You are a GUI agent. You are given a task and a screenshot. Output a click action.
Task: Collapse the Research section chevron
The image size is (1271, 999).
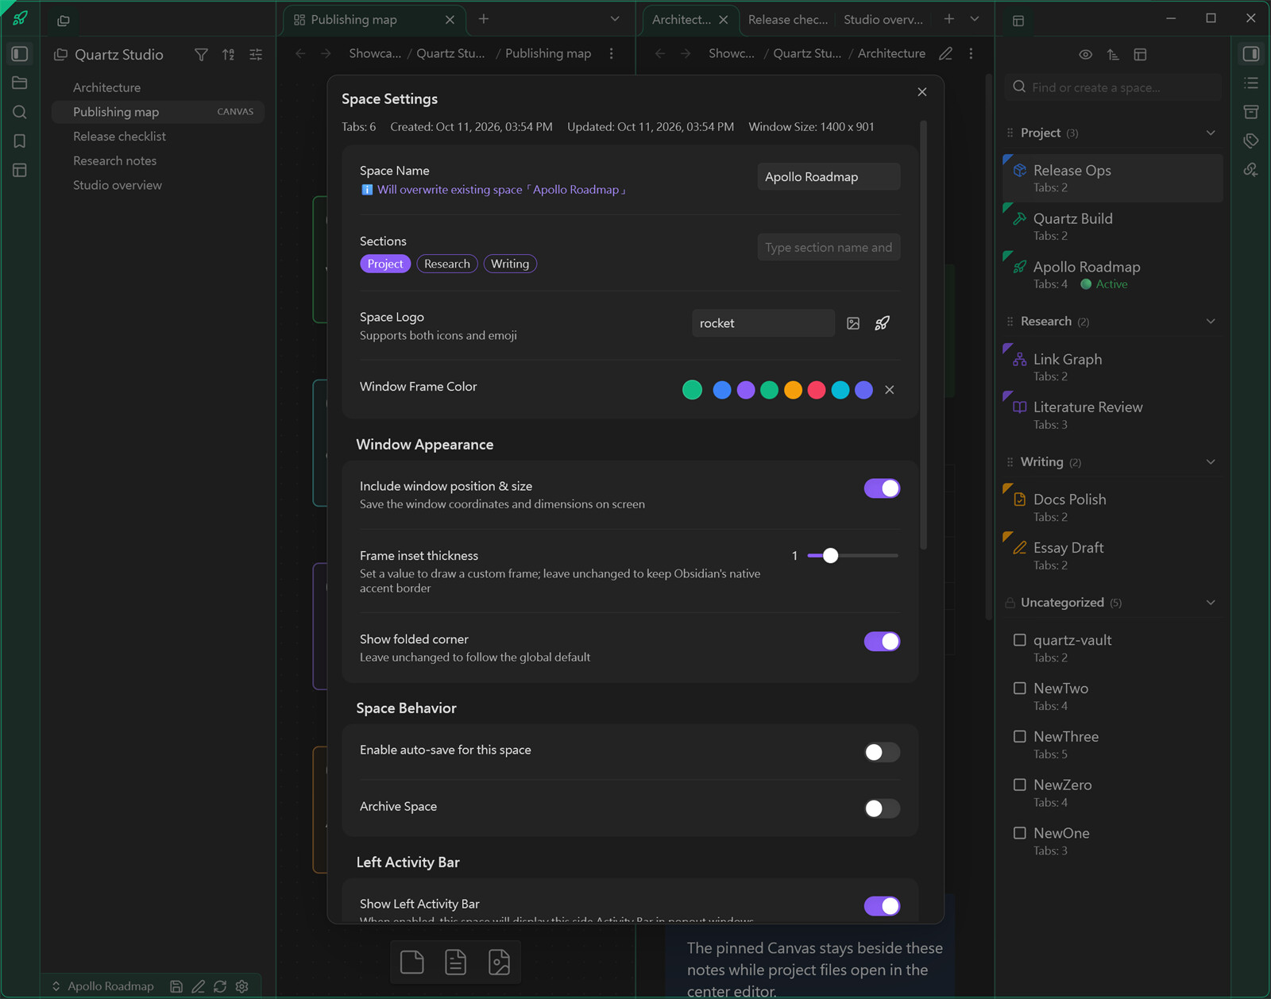click(1211, 322)
